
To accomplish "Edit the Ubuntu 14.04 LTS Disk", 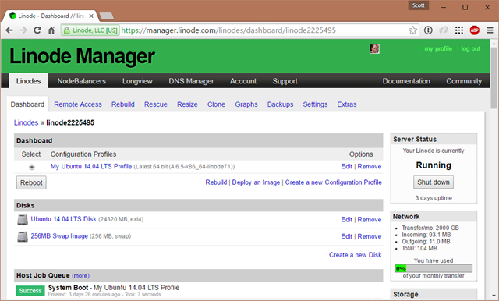I will point(346,220).
